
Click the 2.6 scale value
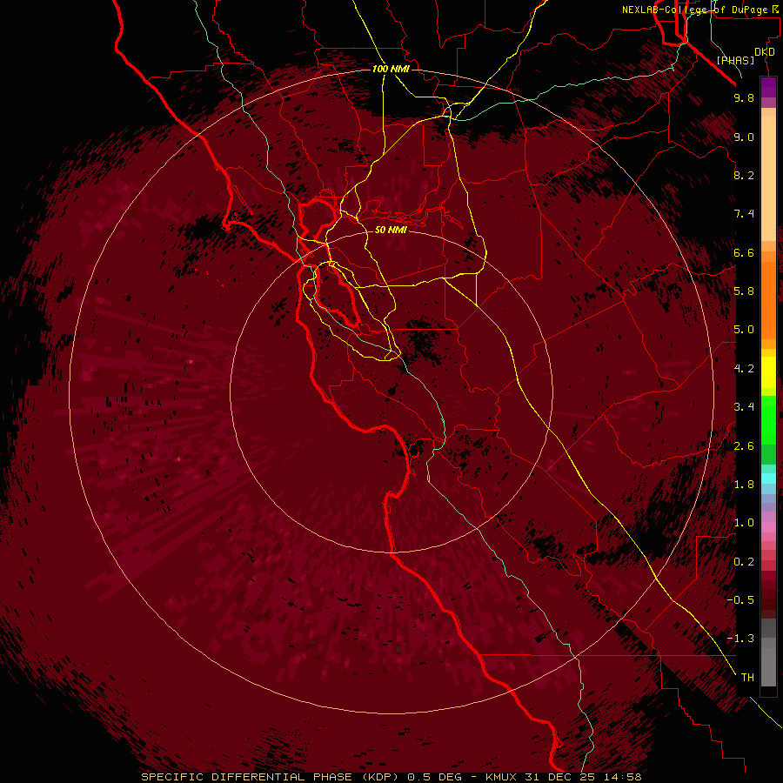(744, 446)
